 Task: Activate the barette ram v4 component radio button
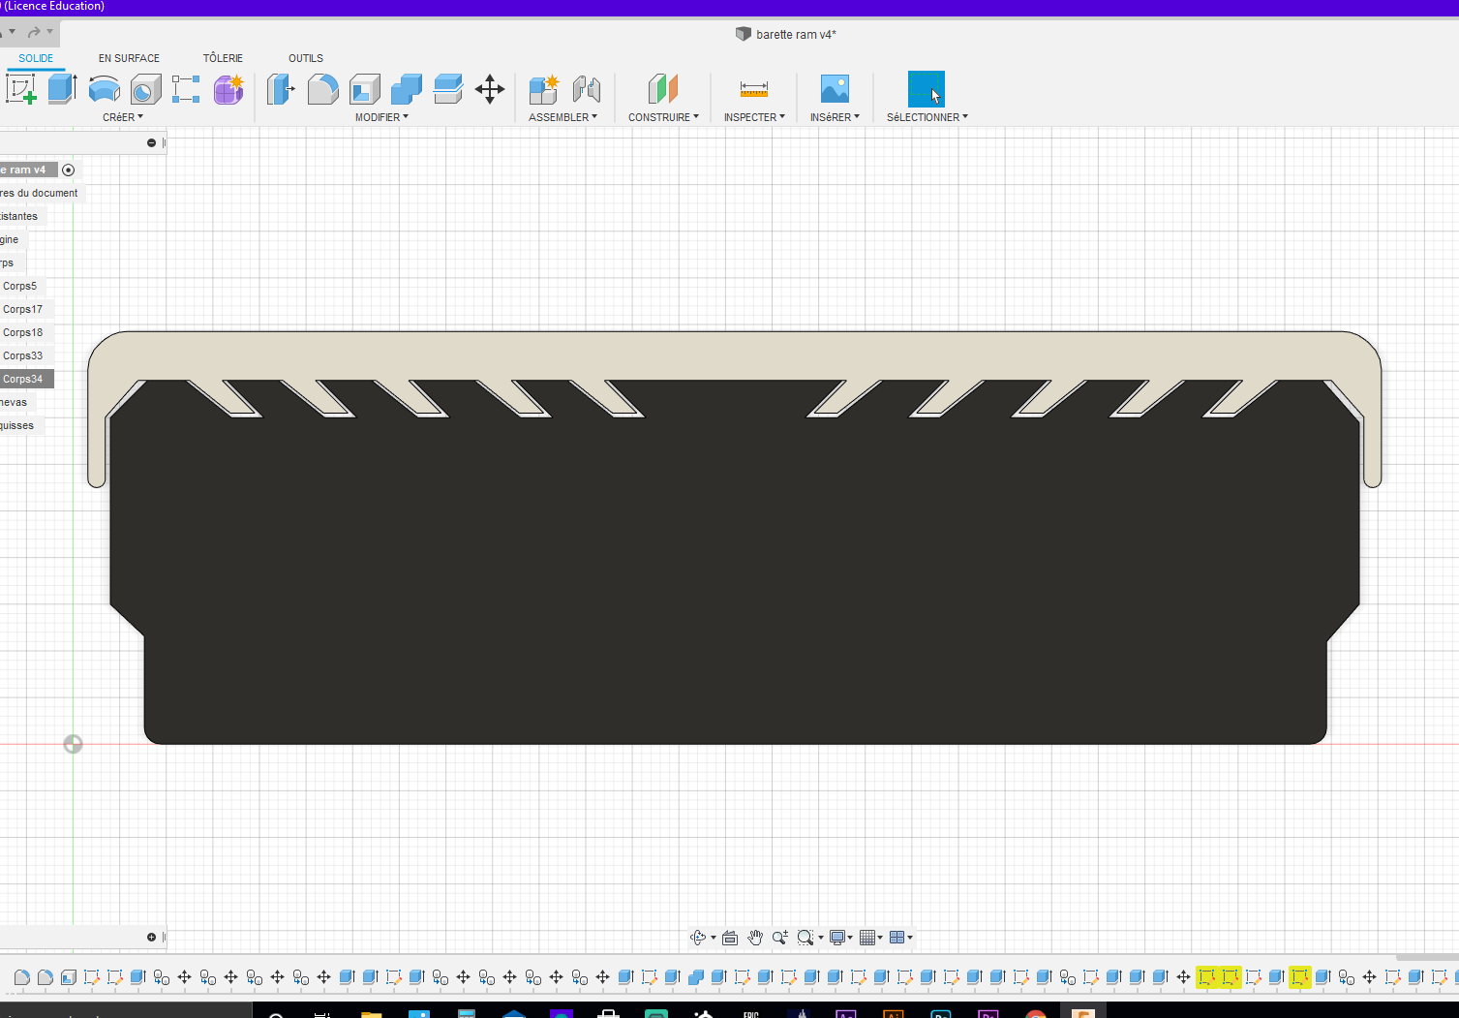pos(68,170)
